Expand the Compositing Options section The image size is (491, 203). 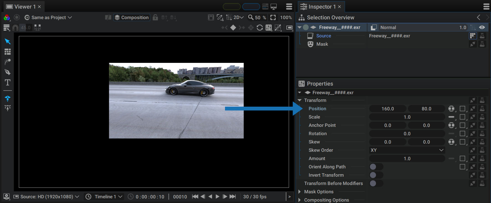299,200
